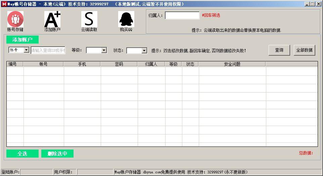Click the ID or phone query input box

[x=48, y=50]
